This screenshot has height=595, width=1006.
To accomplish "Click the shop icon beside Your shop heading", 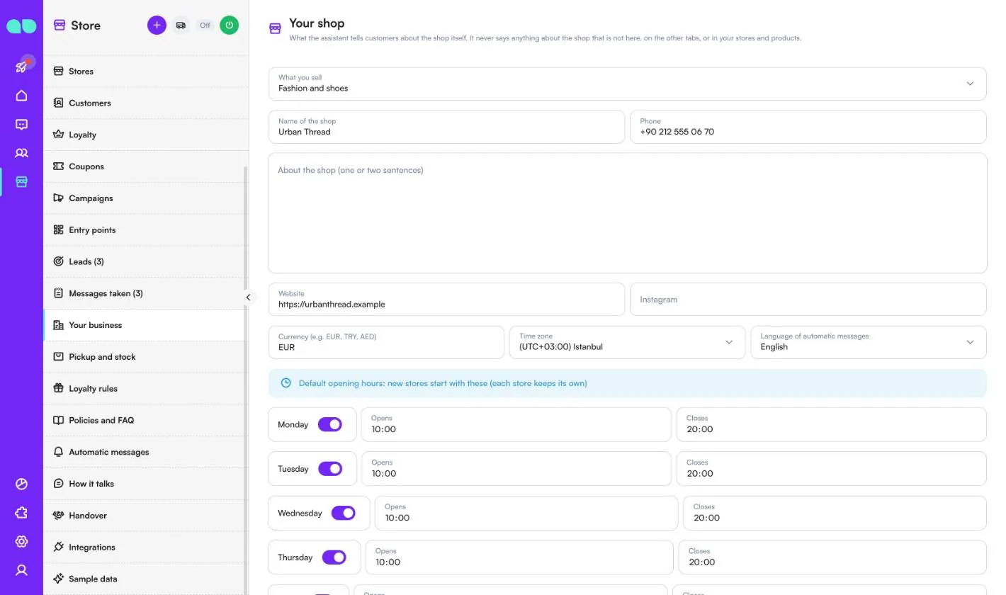I will (x=275, y=28).
